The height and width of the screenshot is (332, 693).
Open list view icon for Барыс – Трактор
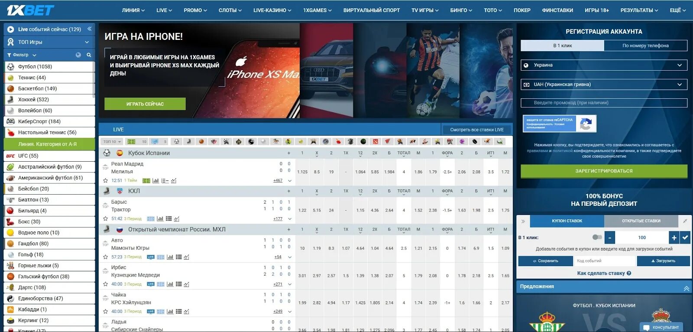[169, 219]
